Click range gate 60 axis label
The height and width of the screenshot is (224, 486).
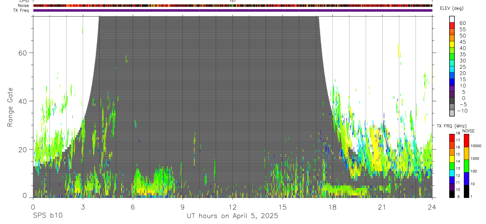(x=22, y=53)
